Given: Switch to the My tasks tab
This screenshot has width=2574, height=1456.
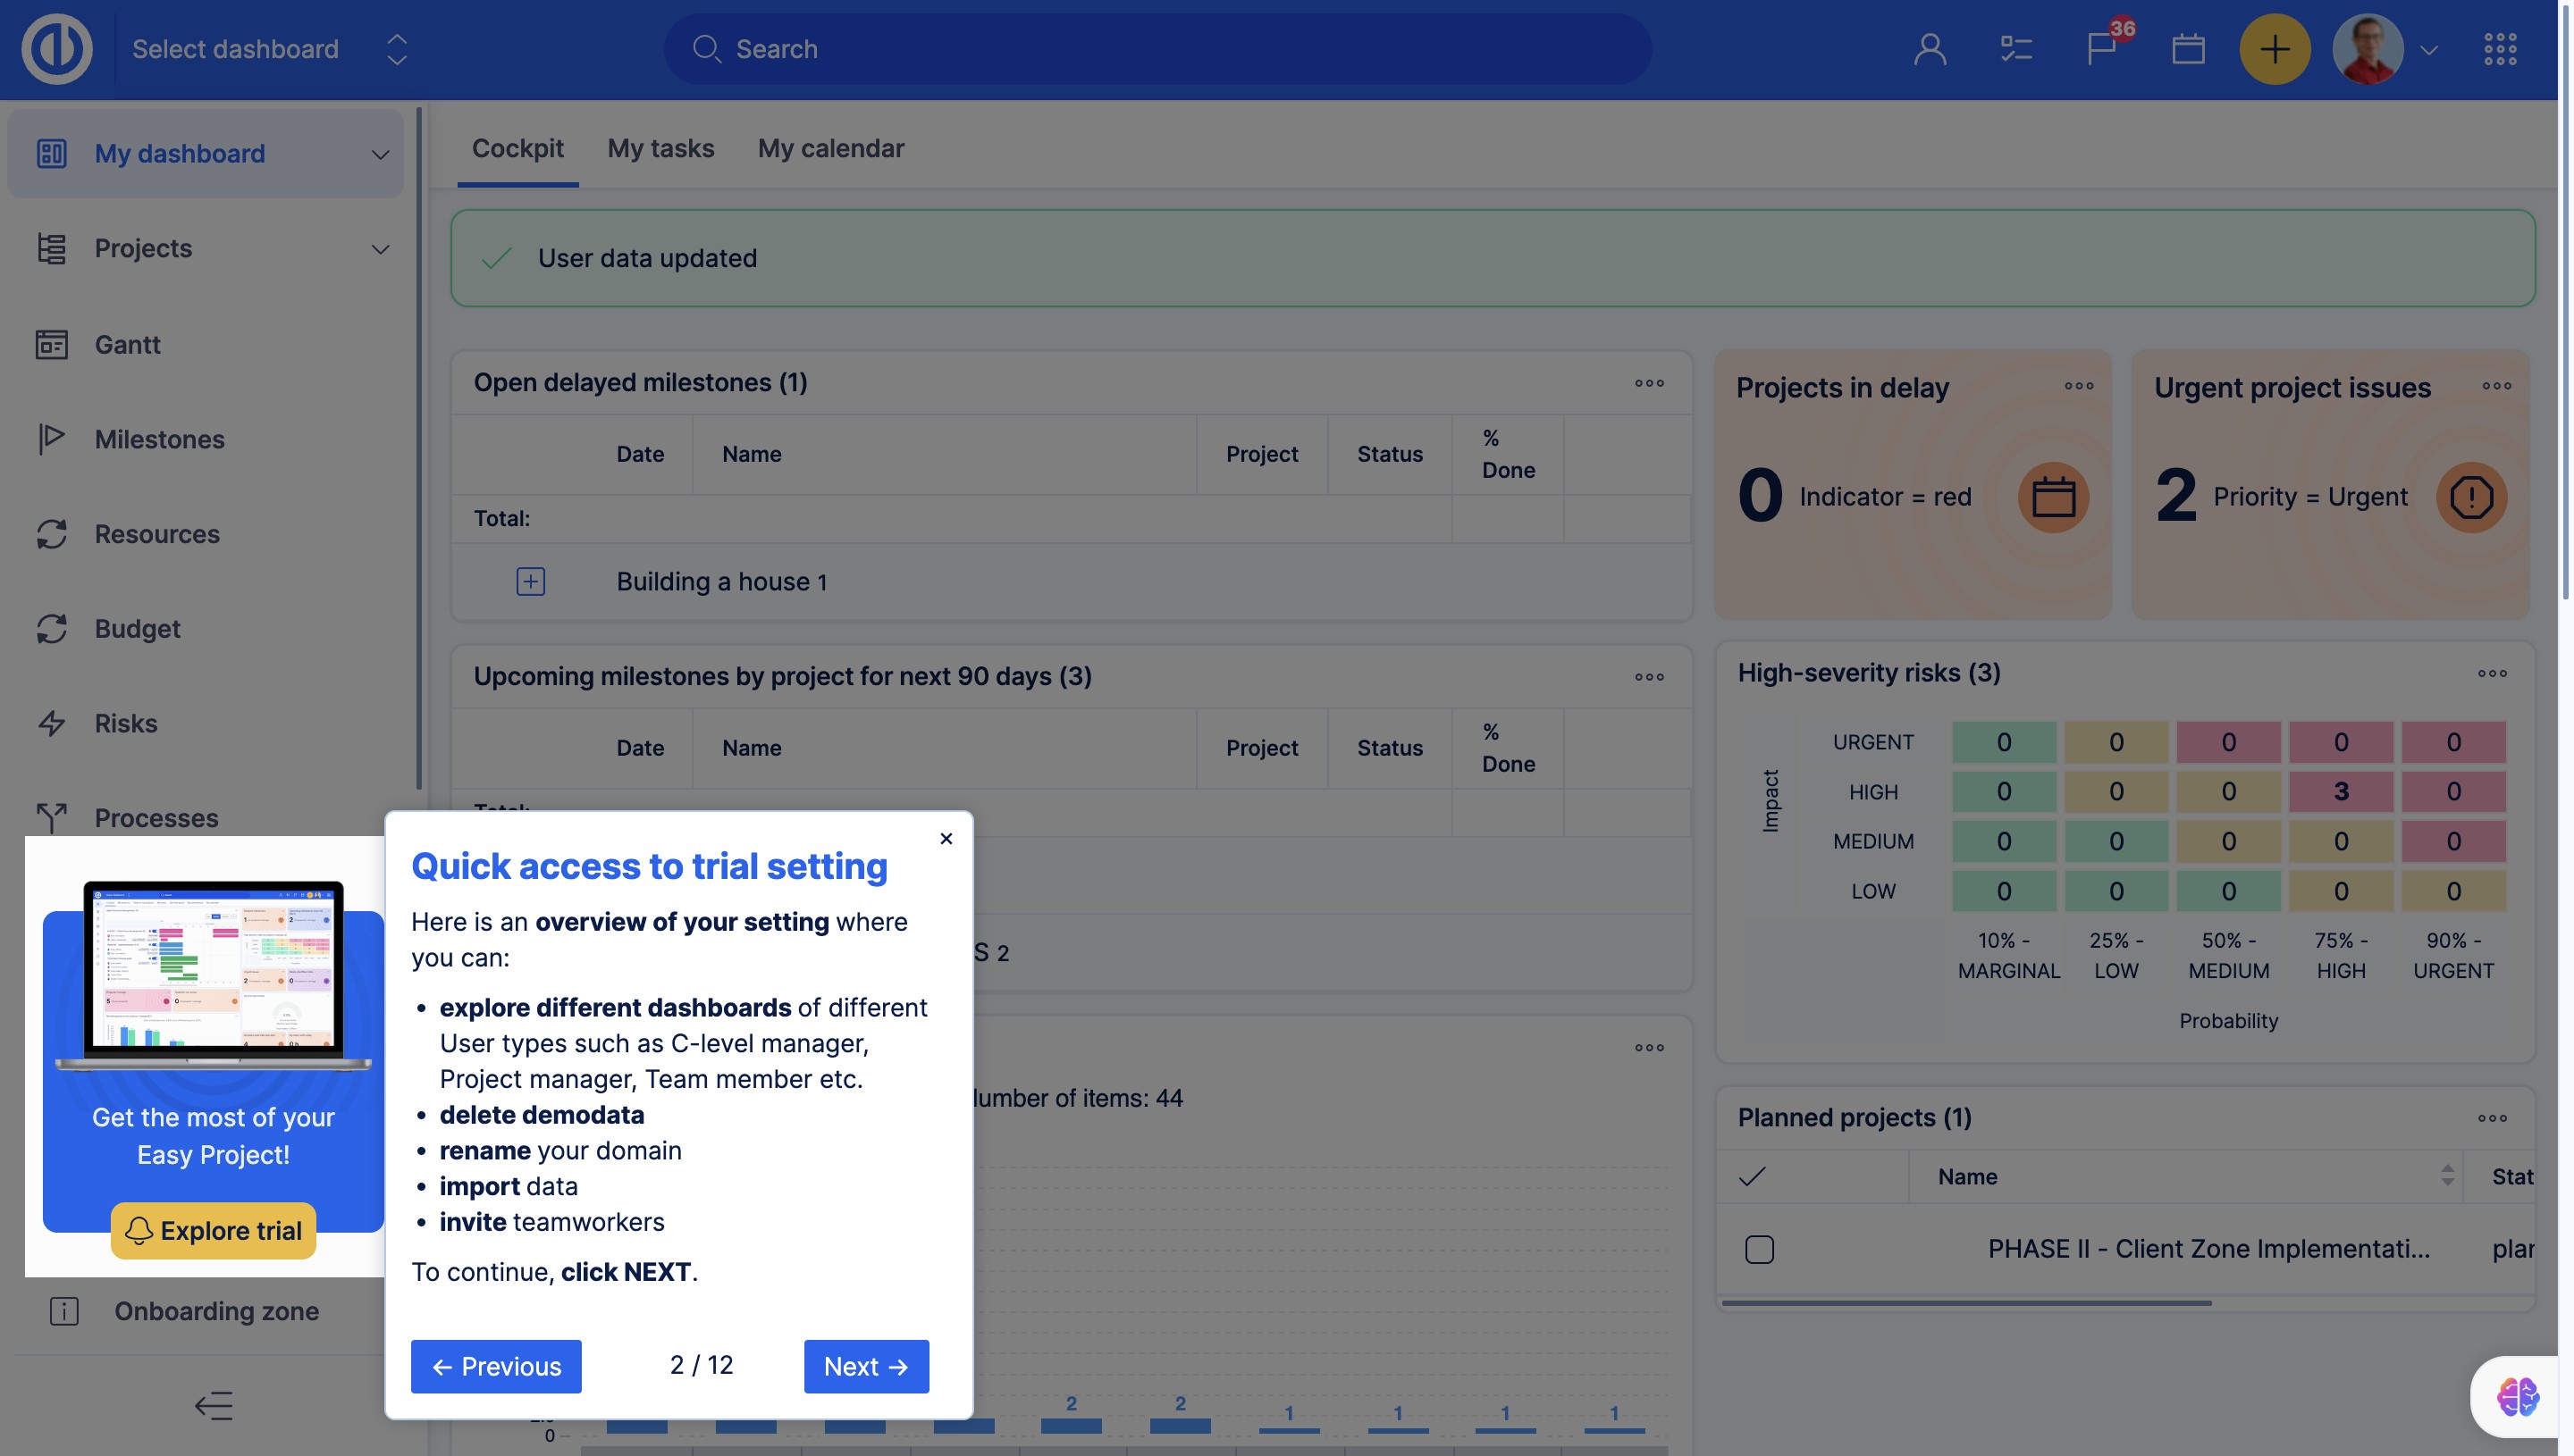Looking at the screenshot, I should (x=660, y=148).
